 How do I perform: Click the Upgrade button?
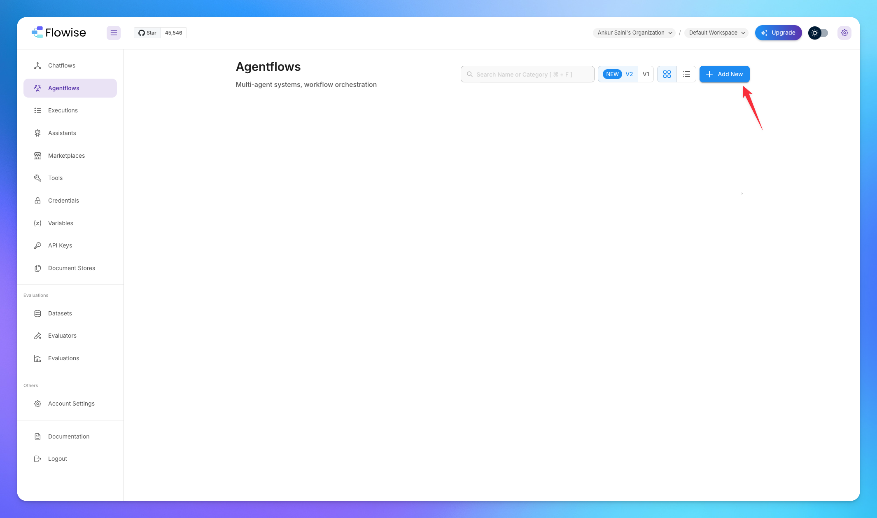pos(778,33)
